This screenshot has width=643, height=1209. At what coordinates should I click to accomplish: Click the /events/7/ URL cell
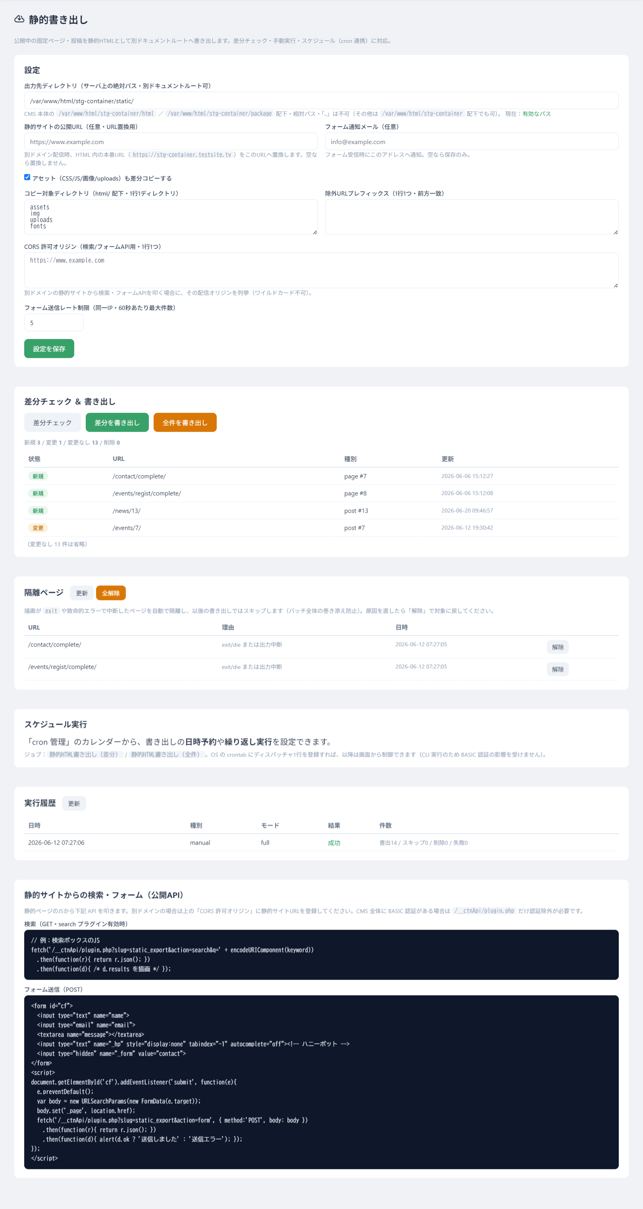[x=127, y=528]
